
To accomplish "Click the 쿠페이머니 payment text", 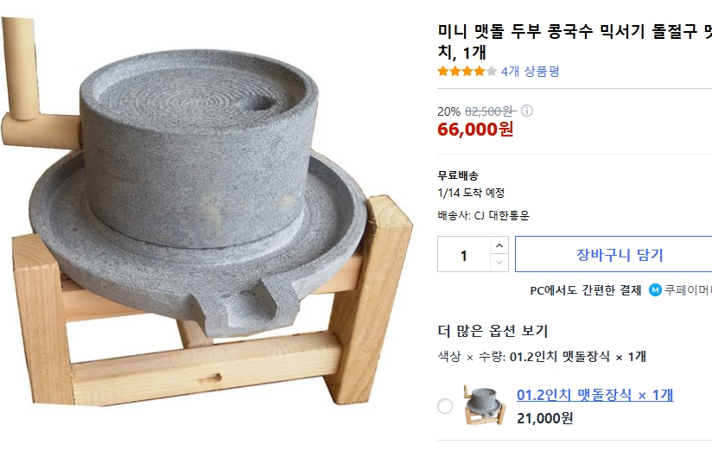I will click(688, 290).
